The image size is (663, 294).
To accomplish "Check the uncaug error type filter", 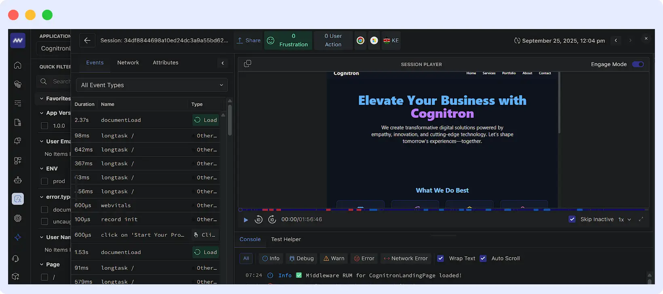I will 45,221.
